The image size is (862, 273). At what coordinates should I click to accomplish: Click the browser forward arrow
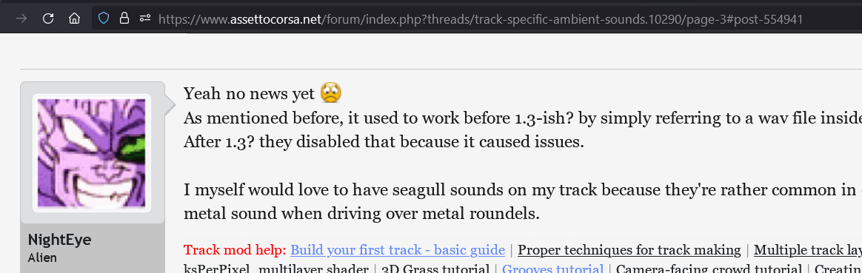[x=22, y=18]
